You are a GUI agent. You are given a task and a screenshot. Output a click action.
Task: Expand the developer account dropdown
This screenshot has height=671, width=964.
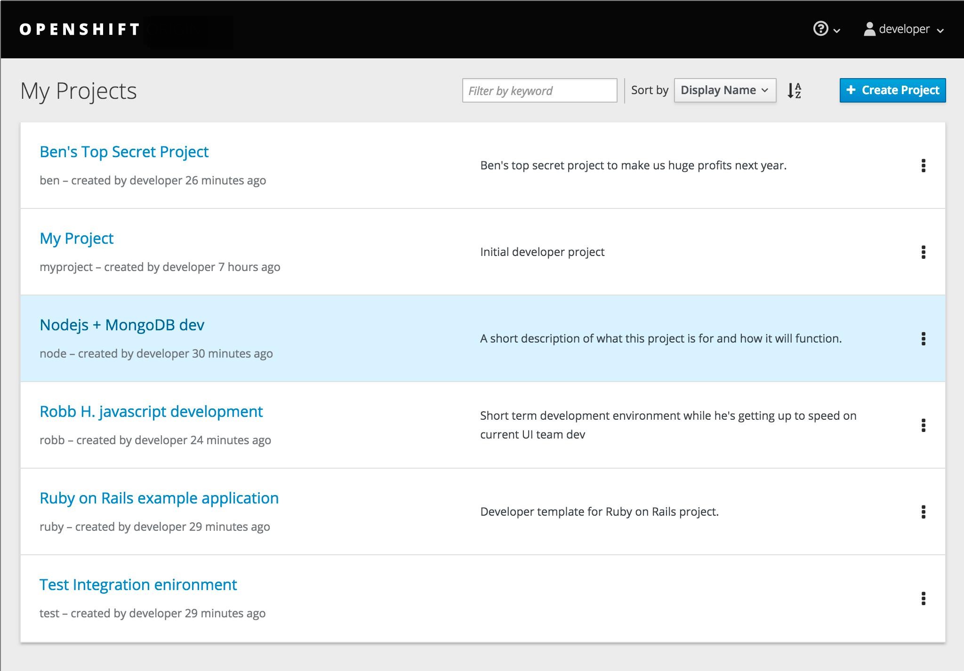904,29
